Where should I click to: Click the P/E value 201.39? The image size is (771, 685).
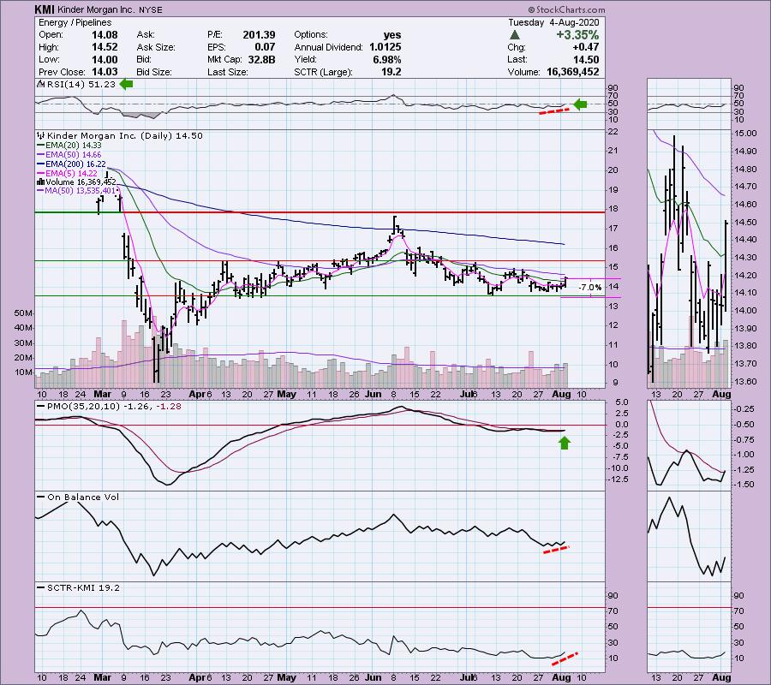click(259, 35)
